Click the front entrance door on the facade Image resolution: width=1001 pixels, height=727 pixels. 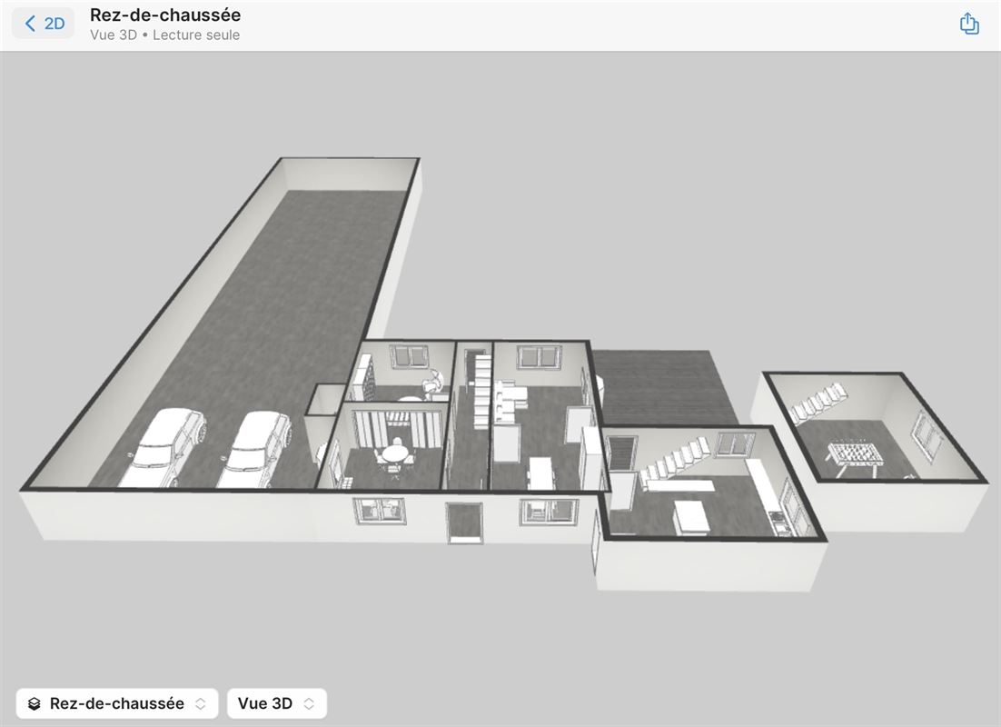pos(462,523)
